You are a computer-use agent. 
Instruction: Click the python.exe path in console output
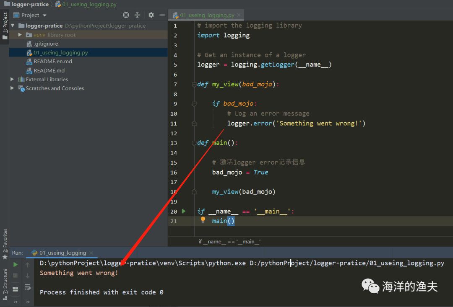click(143, 263)
